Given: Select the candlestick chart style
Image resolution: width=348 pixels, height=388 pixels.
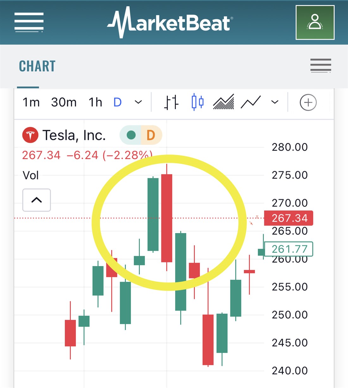Looking at the screenshot, I should pyautogui.click(x=197, y=102).
